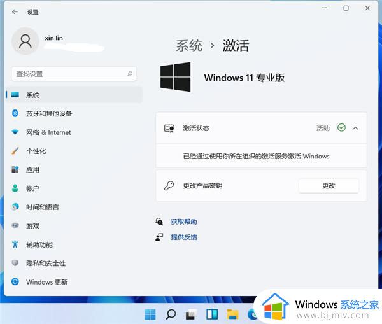Screen dimensions: 382x324
Task: Click the 更改 product key button
Action: (x=329, y=186)
